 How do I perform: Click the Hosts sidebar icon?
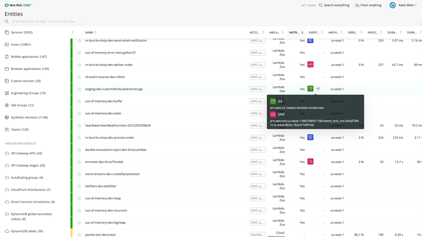pyautogui.click(x=7, y=44)
